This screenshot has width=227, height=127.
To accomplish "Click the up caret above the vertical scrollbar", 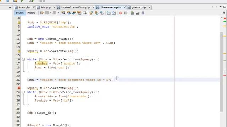I will tap(221, 18).
